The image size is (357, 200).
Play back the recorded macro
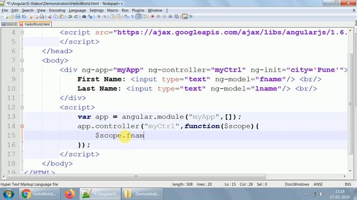165,17
